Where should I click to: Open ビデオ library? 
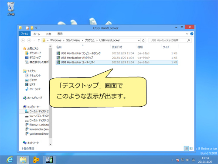coord(31,84)
